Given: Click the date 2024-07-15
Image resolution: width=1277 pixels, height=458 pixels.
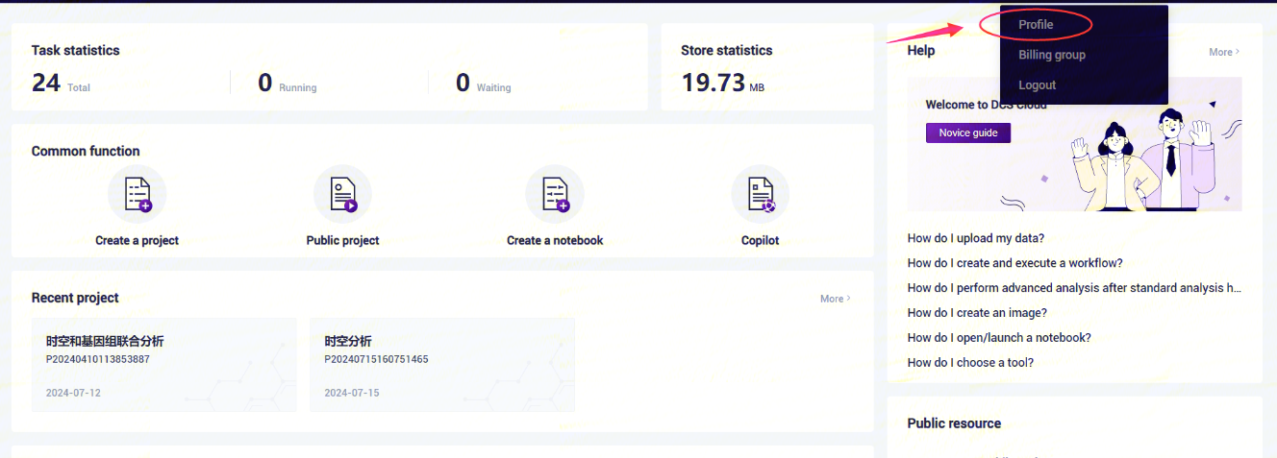Looking at the screenshot, I should tap(352, 394).
